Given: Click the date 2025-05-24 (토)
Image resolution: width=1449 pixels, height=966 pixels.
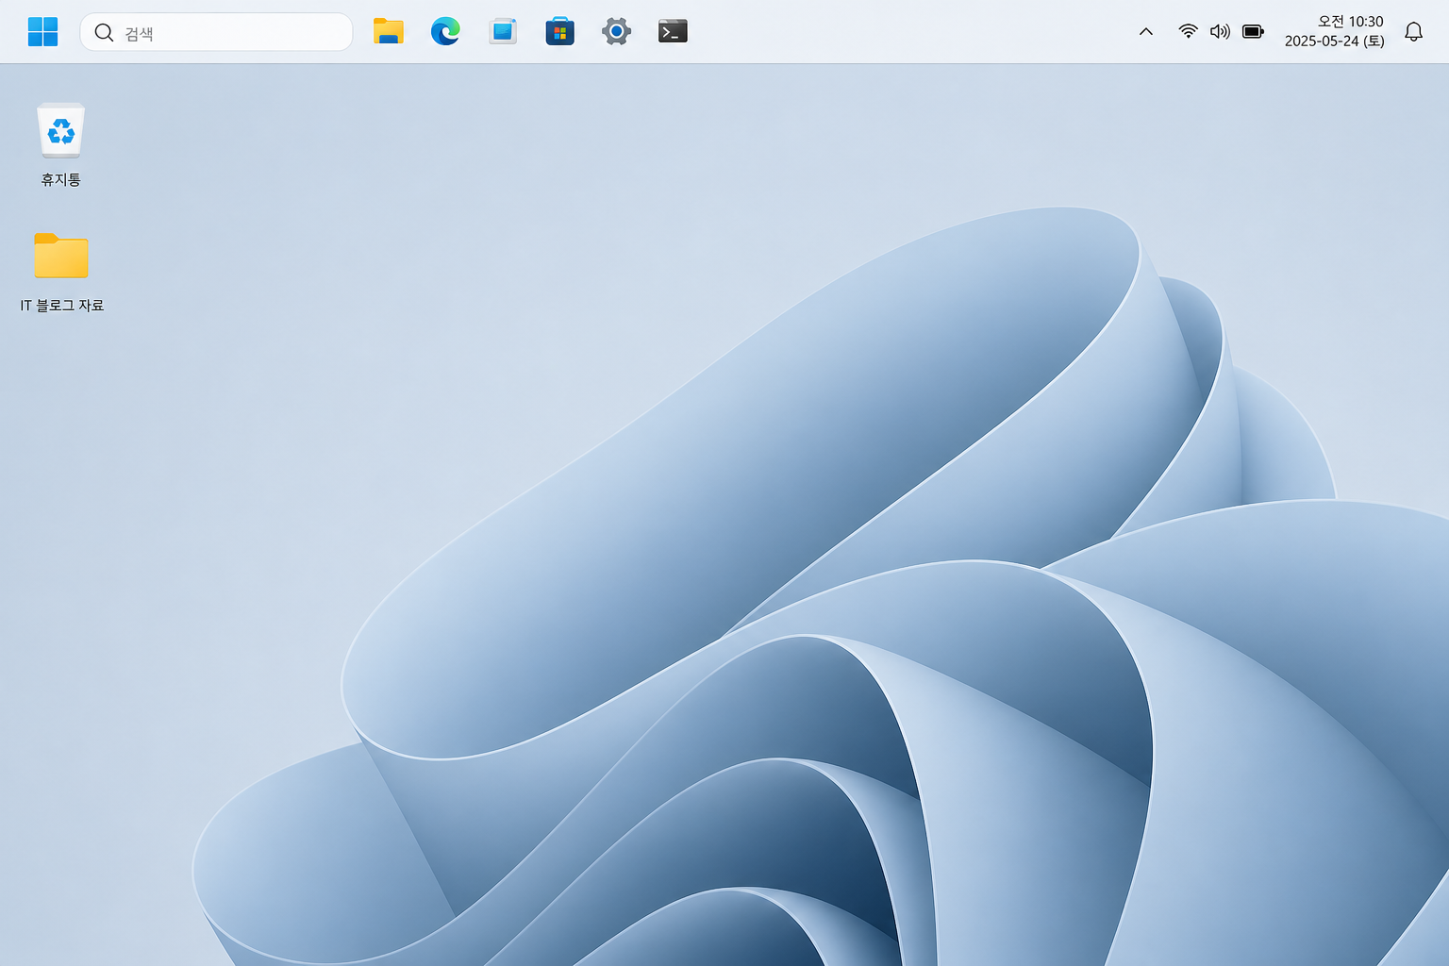Looking at the screenshot, I should point(1334,42).
